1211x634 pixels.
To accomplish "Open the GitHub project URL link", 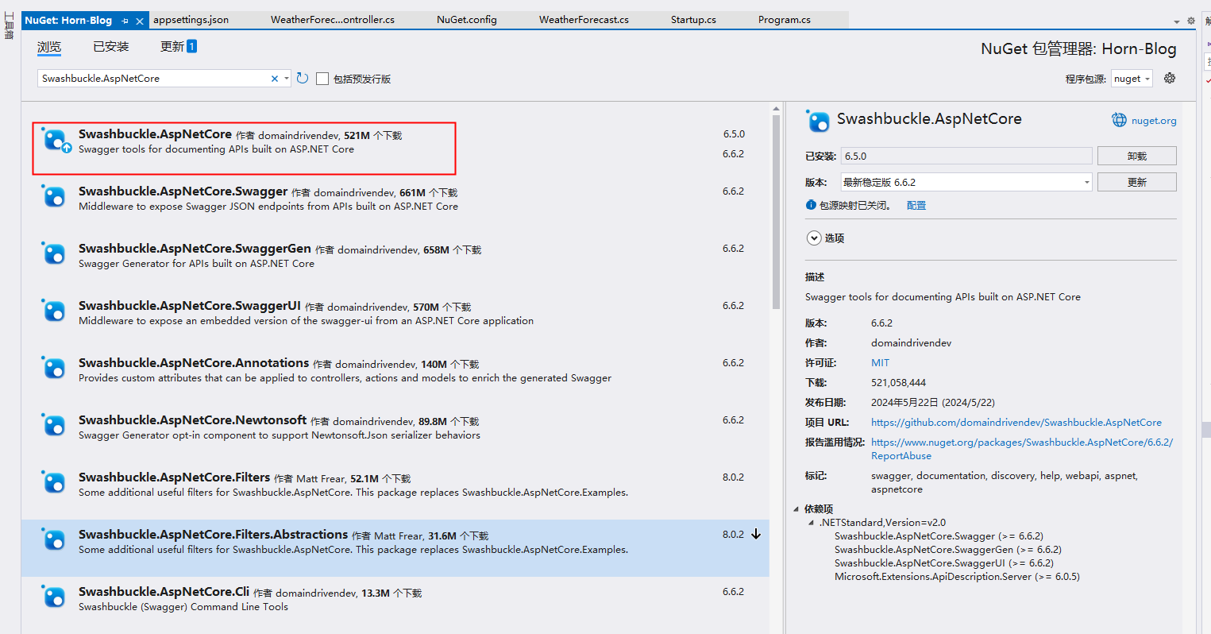I will tap(1016, 422).
